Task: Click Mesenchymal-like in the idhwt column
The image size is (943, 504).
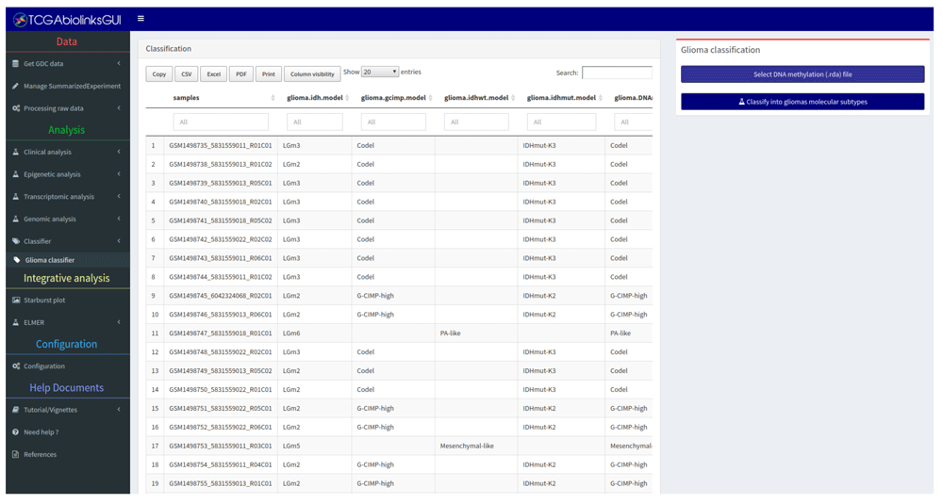Action: 468,446
